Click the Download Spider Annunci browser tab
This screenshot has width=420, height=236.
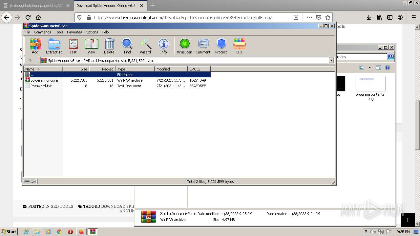point(110,6)
